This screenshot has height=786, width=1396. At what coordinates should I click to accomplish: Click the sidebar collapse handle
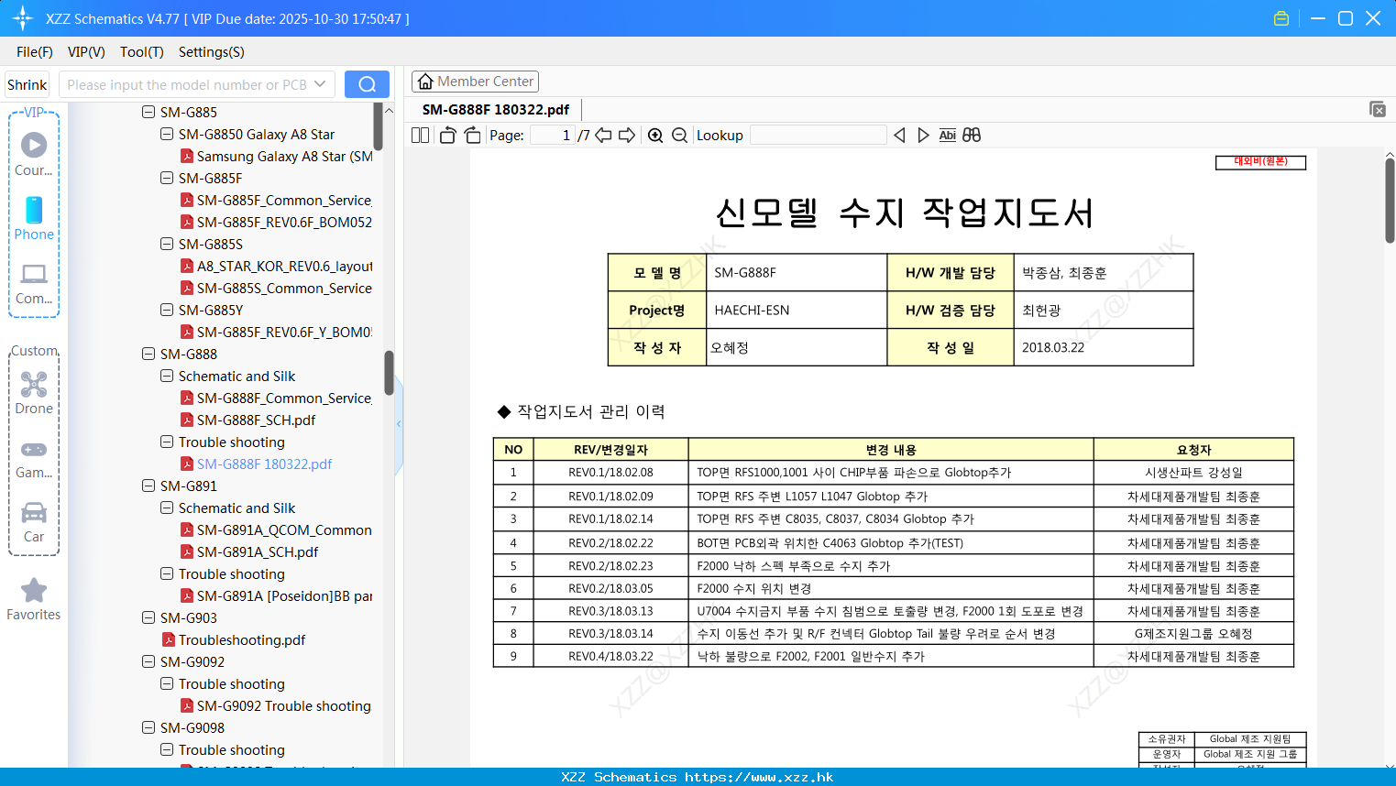tap(399, 424)
